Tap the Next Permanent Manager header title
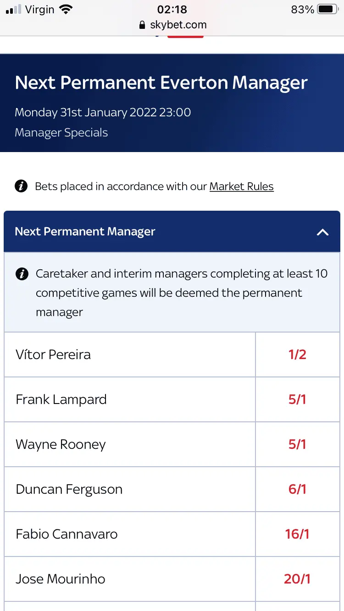Viewport: 344px width, 611px height. 85,232
